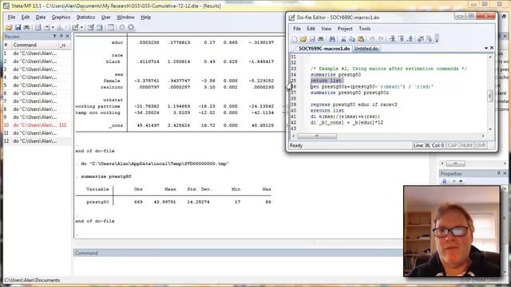The height and width of the screenshot is (287, 511).
Task: Click Open file icon in Stata toolbar
Action: pyautogui.click(x=9, y=28)
